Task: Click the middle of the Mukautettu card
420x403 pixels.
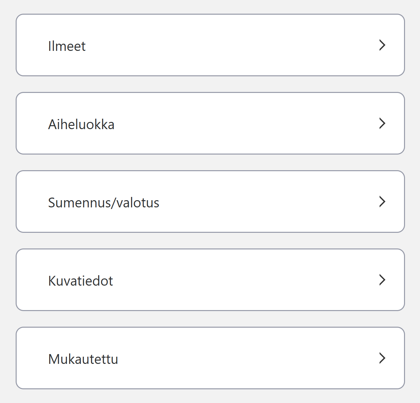Action: [x=210, y=358]
